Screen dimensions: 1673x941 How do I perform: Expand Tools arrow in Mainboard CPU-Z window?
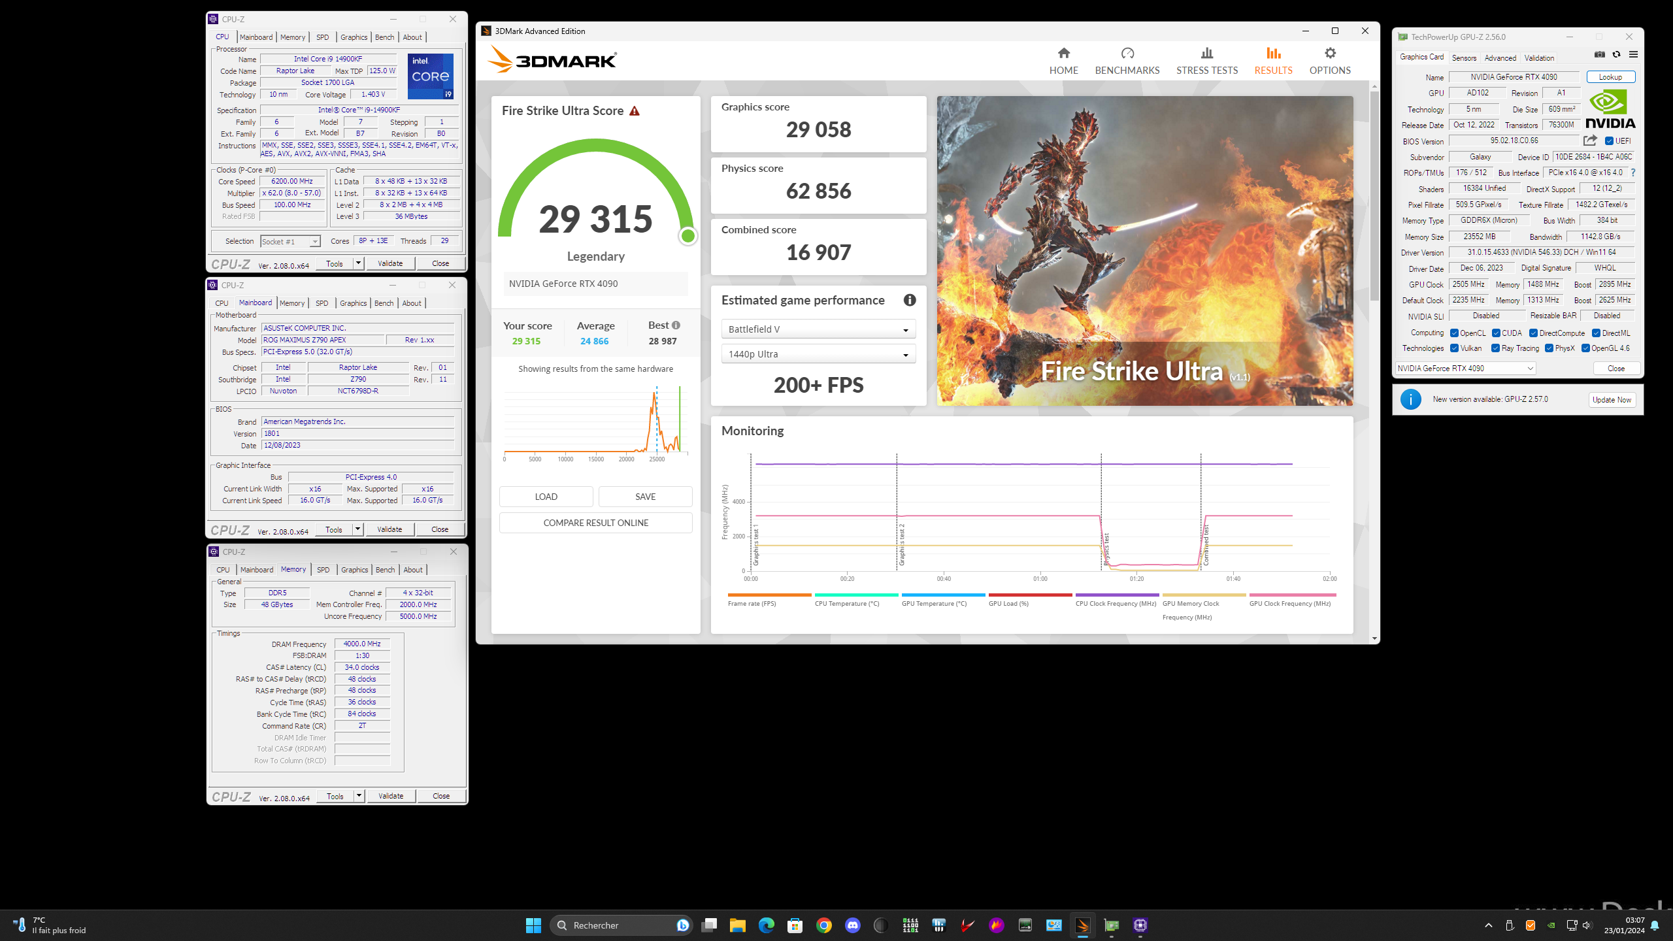tap(357, 529)
